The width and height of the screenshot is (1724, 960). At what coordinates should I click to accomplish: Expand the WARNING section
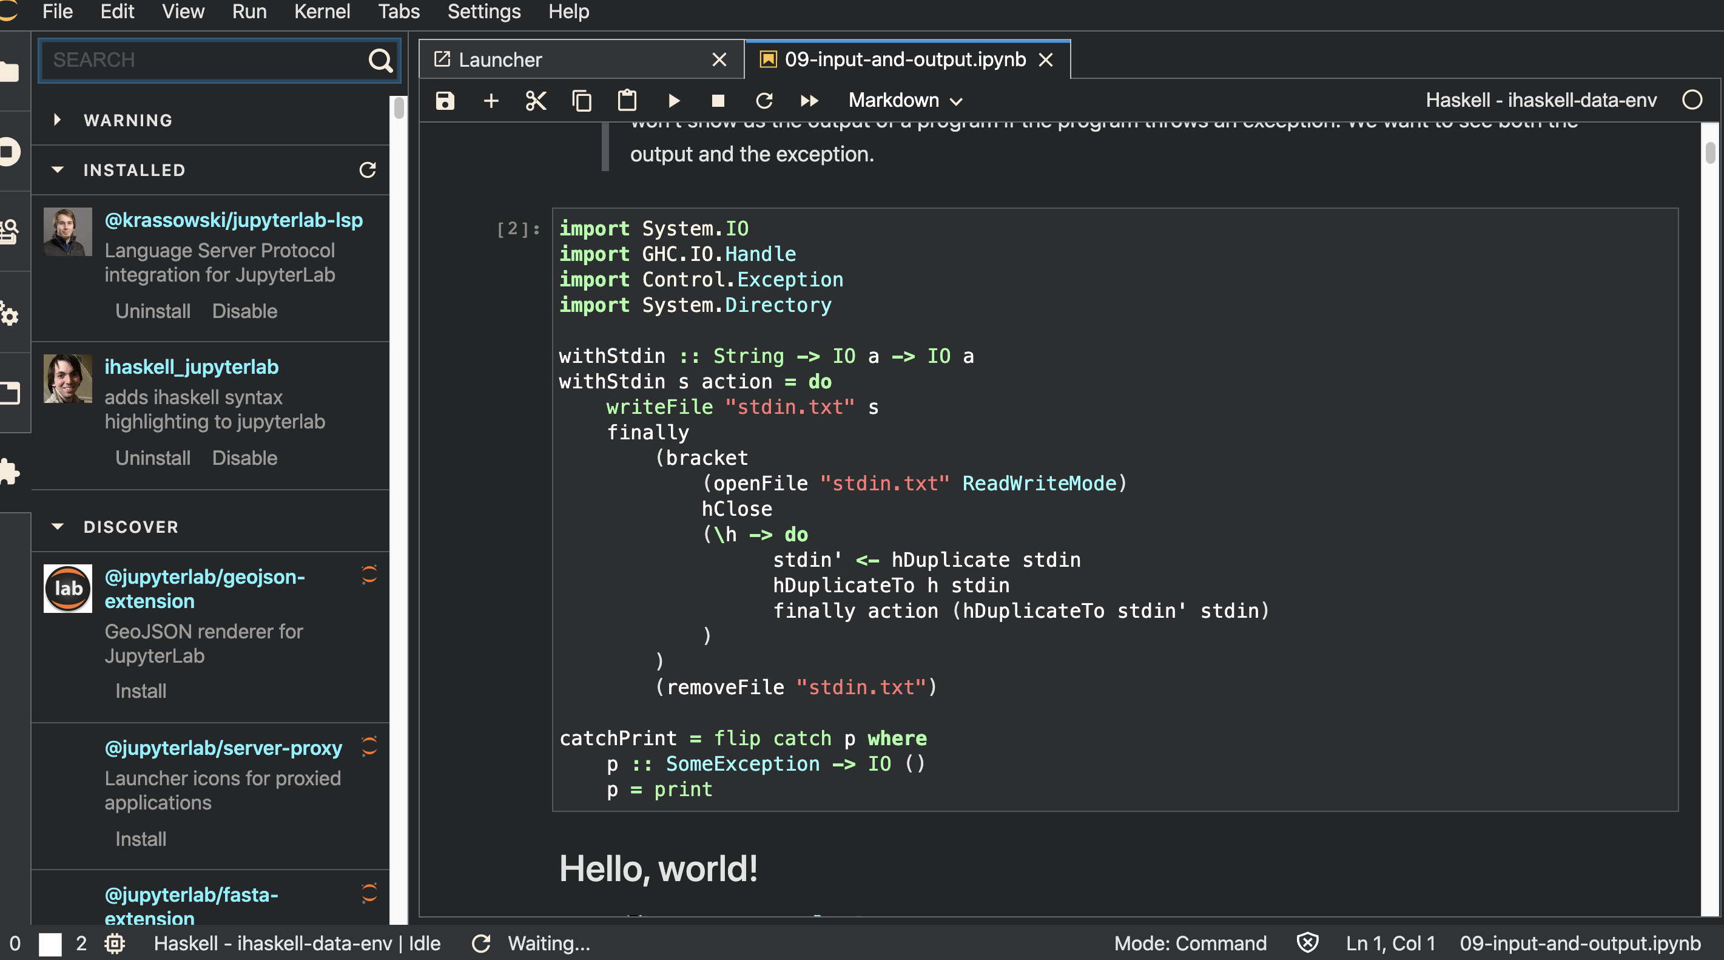[56, 120]
